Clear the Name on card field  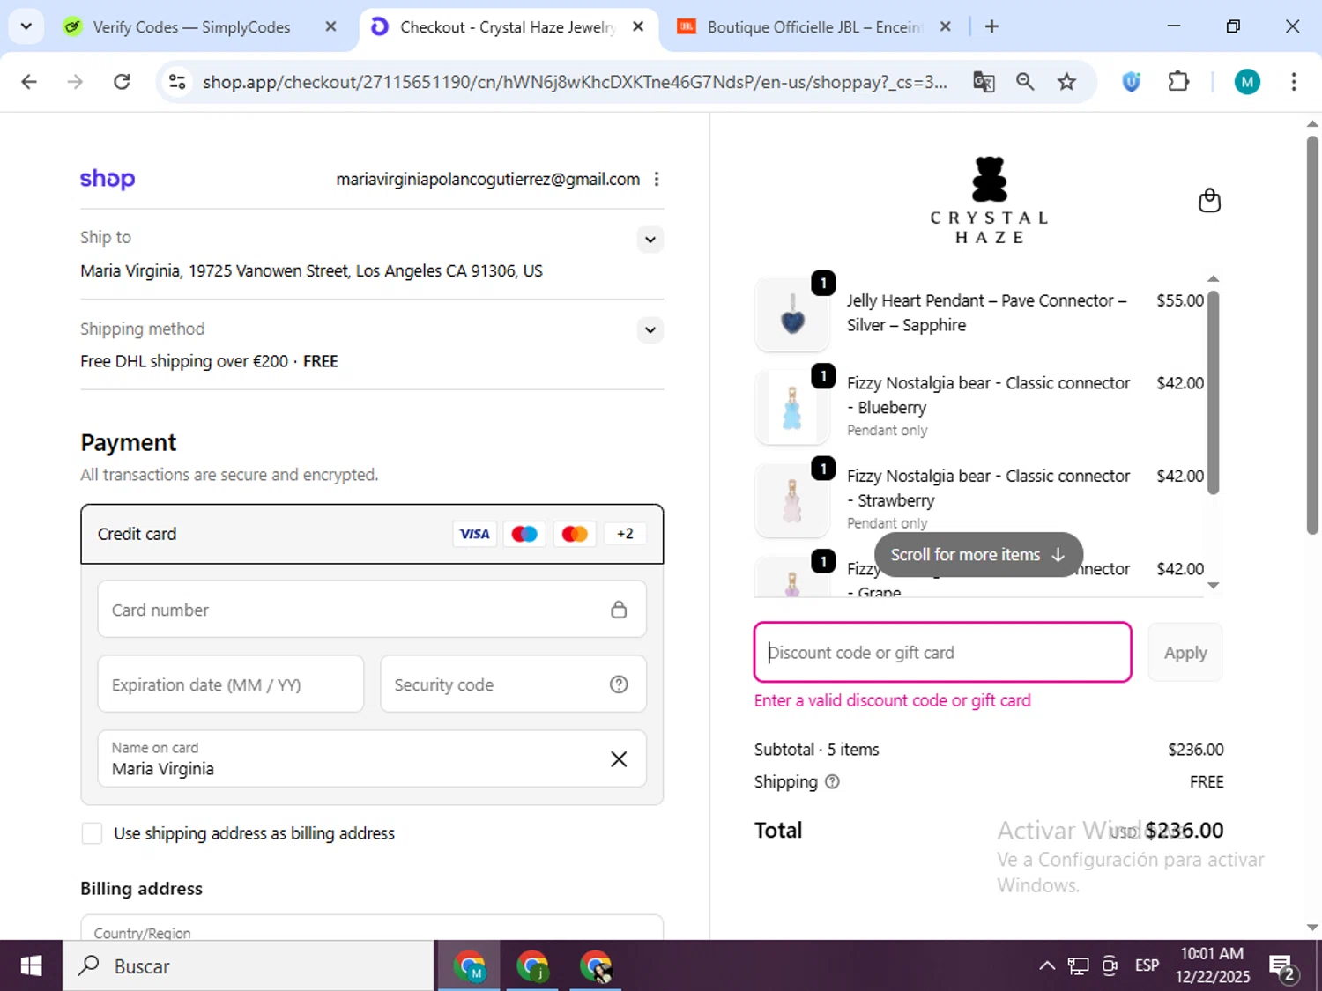tap(619, 759)
